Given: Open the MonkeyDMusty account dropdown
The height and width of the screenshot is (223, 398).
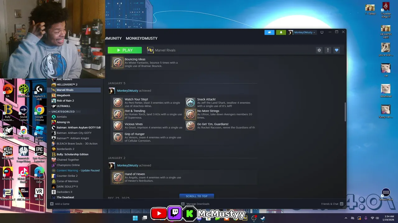Looking at the screenshot, I should (x=302, y=32).
